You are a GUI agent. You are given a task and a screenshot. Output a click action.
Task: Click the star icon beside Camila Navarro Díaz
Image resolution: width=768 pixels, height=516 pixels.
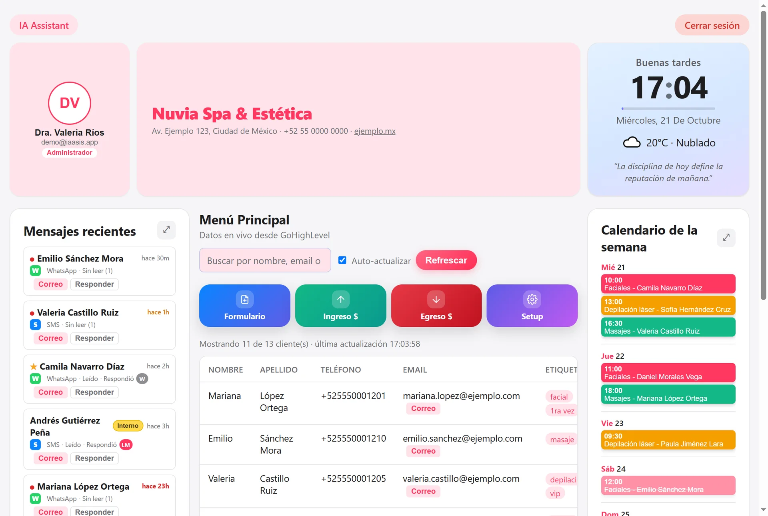point(34,366)
